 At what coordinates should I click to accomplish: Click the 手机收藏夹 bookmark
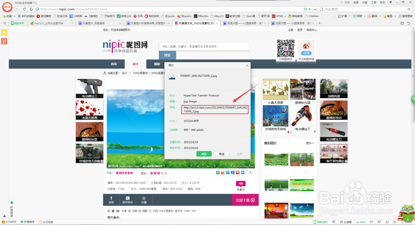26,16
